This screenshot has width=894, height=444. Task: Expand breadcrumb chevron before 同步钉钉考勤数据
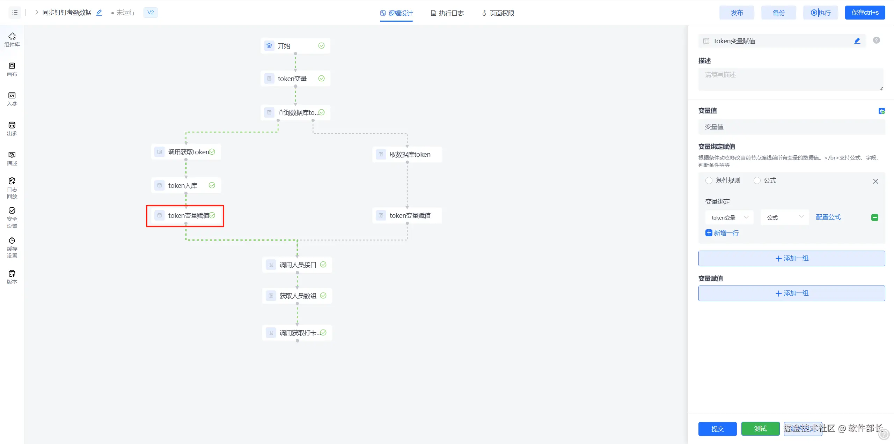coord(36,13)
